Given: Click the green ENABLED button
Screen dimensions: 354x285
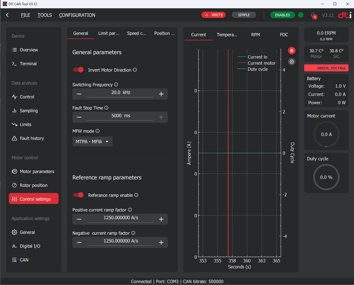Looking at the screenshot, I should (283, 15).
